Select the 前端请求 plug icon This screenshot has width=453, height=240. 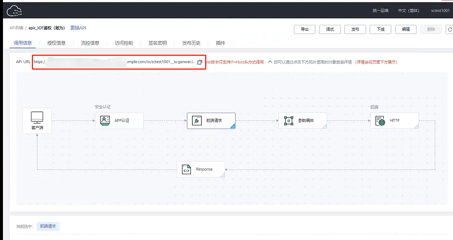(197, 121)
